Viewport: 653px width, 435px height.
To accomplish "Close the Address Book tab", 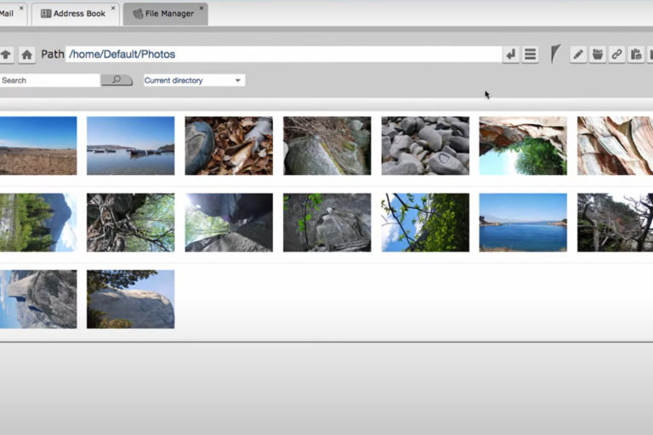I will coord(113,8).
